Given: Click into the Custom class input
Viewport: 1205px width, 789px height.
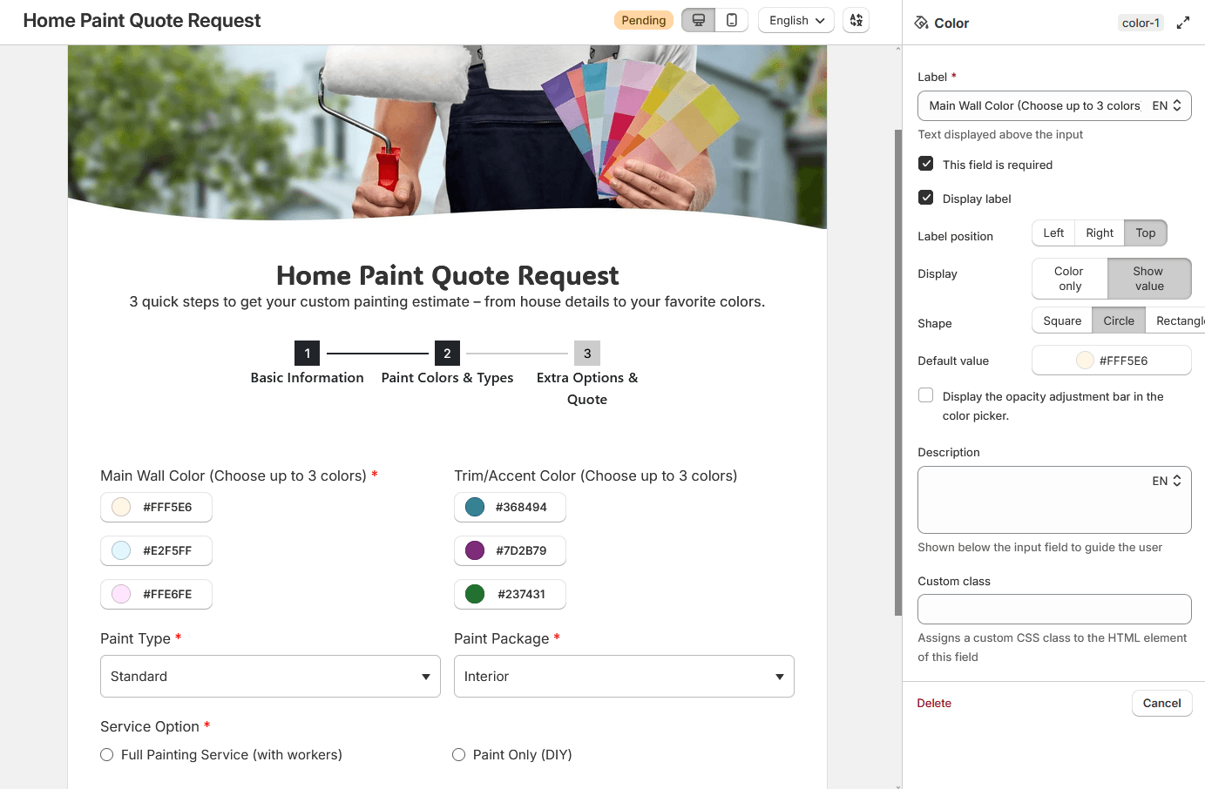Looking at the screenshot, I should coord(1054,610).
